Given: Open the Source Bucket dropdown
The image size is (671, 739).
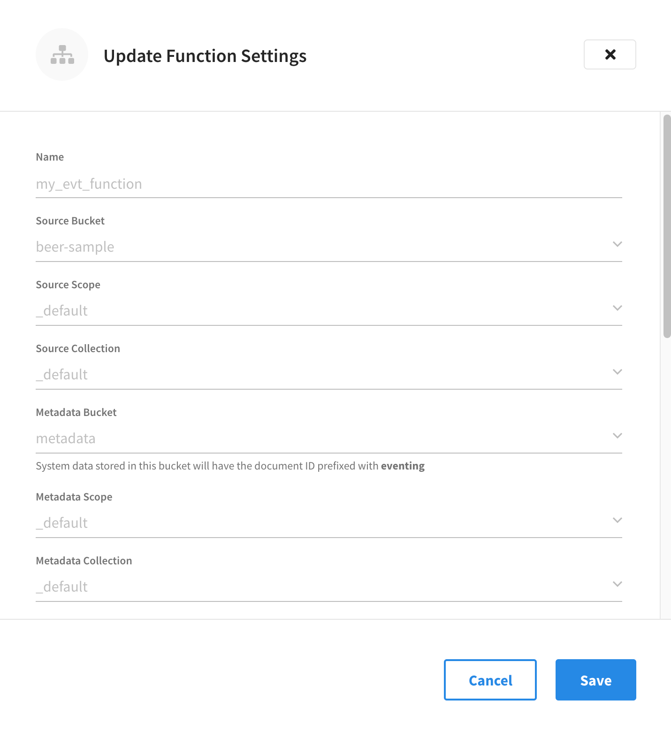Looking at the screenshot, I should click(618, 244).
